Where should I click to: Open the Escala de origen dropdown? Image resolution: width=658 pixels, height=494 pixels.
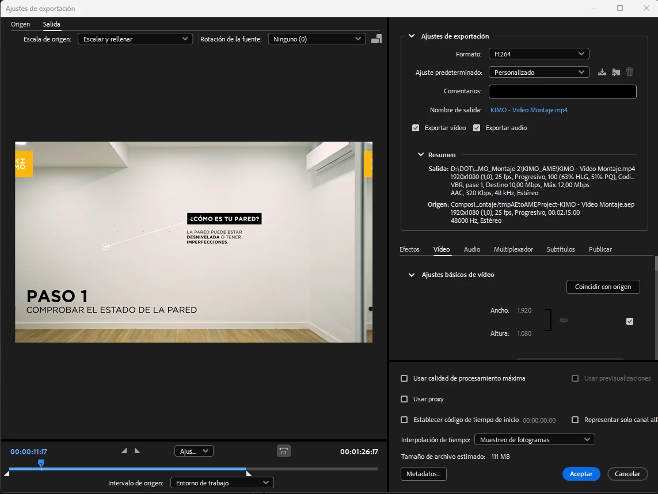click(135, 39)
